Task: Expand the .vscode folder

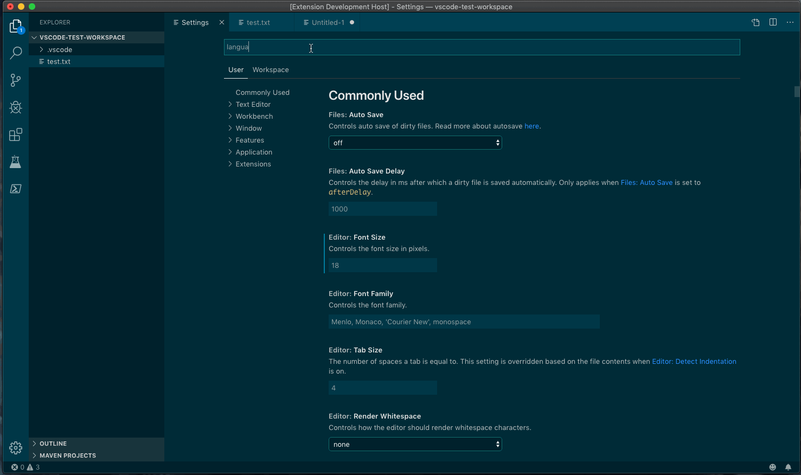Action: click(97, 49)
